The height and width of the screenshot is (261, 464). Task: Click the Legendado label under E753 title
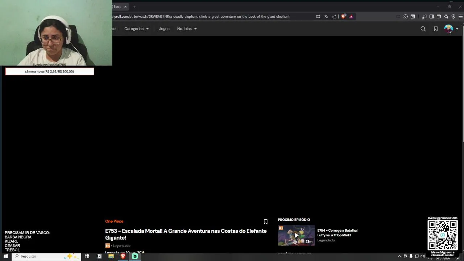[121, 246]
